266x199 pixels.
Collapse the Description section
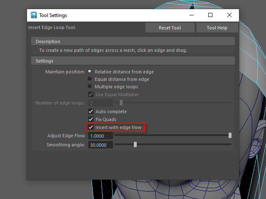pos(48,41)
